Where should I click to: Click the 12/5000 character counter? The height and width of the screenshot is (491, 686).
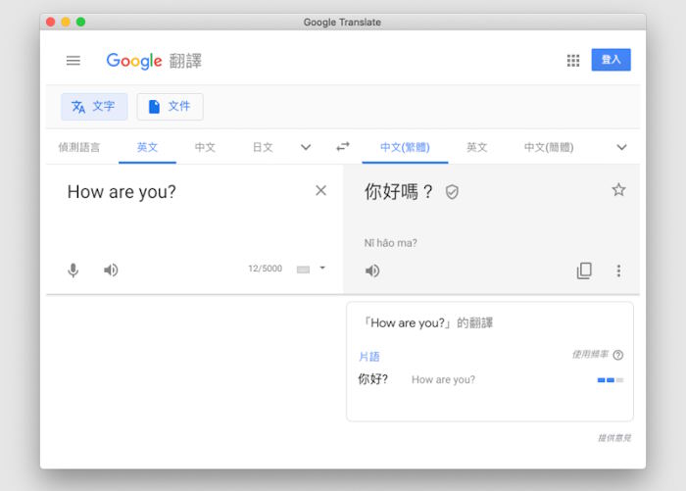point(265,269)
